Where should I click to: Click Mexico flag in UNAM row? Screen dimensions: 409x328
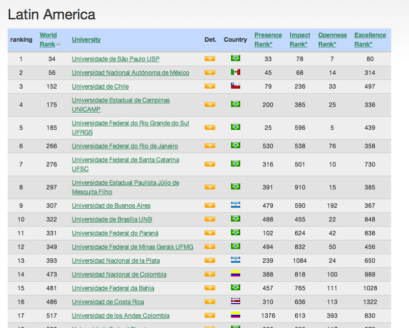(x=236, y=72)
